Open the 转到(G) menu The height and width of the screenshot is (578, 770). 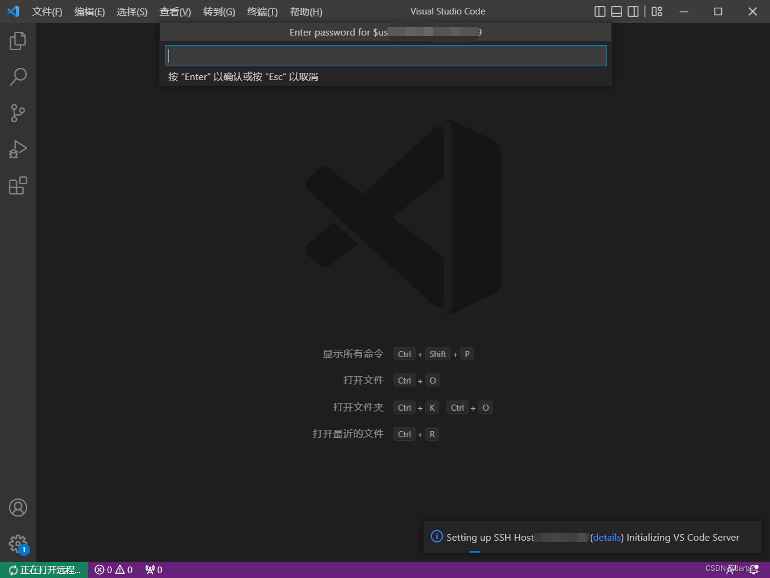pyautogui.click(x=219, y=11)
